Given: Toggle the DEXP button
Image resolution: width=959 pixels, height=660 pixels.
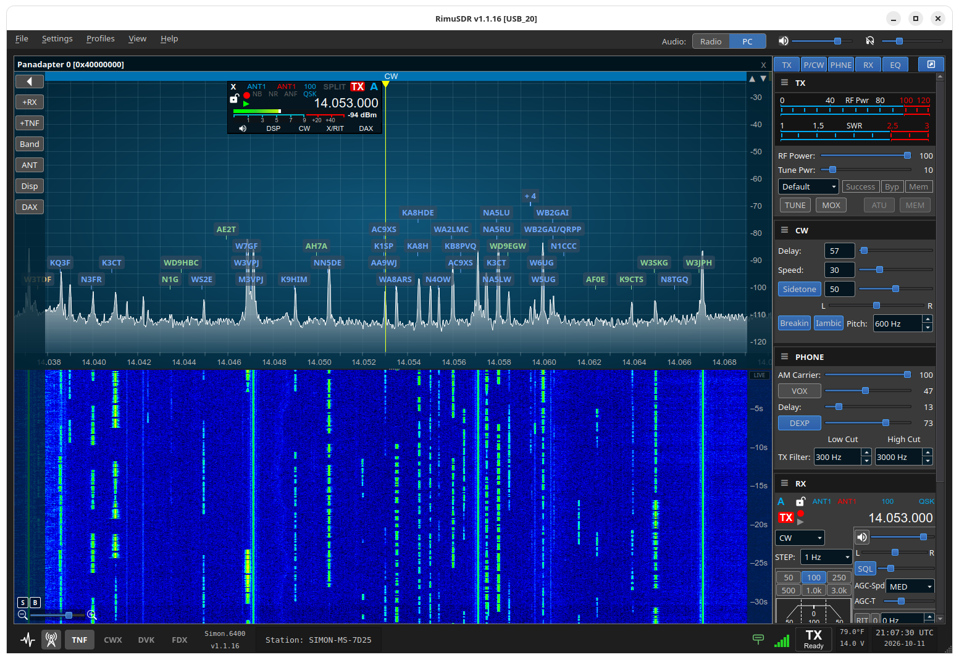Looking at the screenshot, I should pos(799,423).
